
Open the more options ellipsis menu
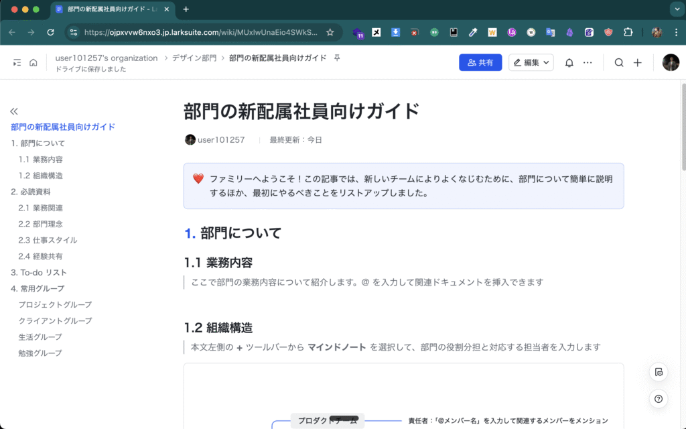[588, 62]
